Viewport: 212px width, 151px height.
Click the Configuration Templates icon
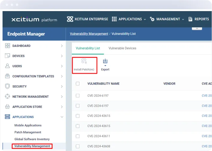tap(7, 76)
